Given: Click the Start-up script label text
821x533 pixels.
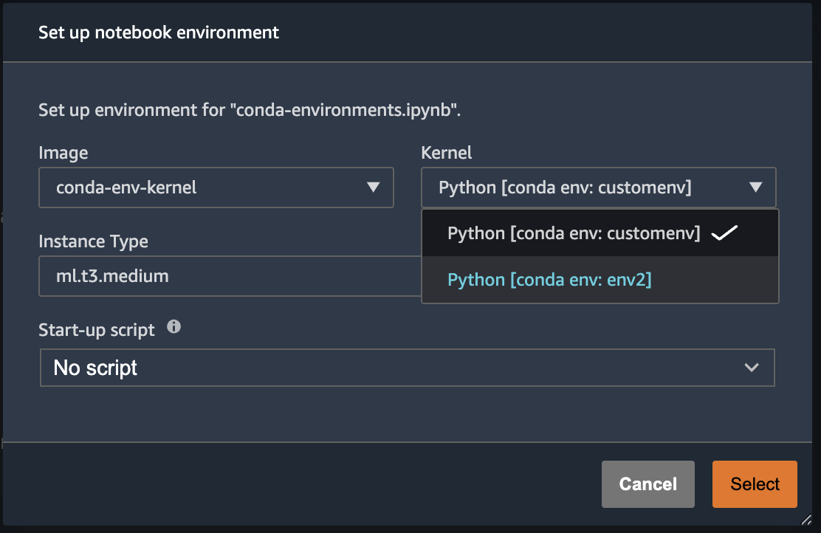Looking at the screenshot, I should [97, 330].
